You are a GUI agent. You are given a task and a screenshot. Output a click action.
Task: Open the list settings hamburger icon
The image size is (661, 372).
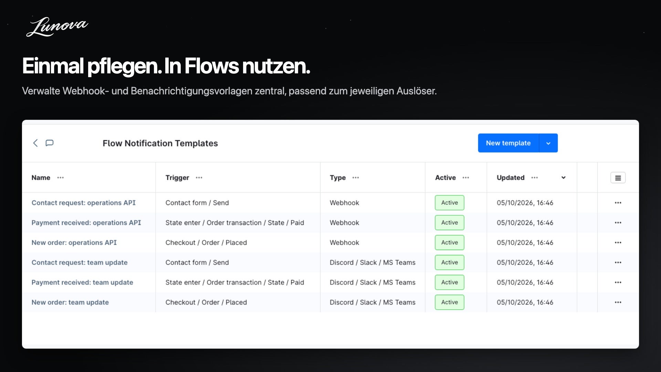click(618, 178)
